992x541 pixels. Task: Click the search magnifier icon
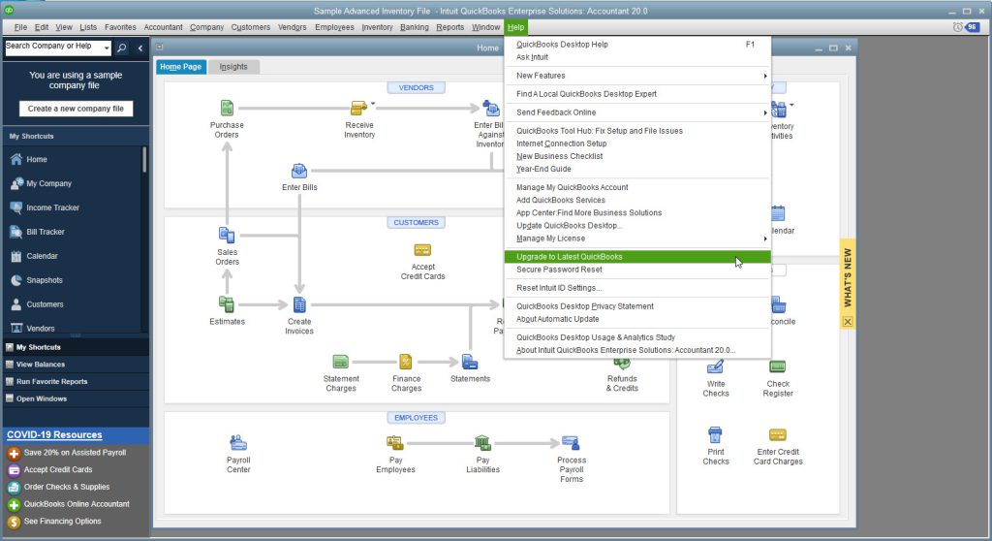(121, 48)
